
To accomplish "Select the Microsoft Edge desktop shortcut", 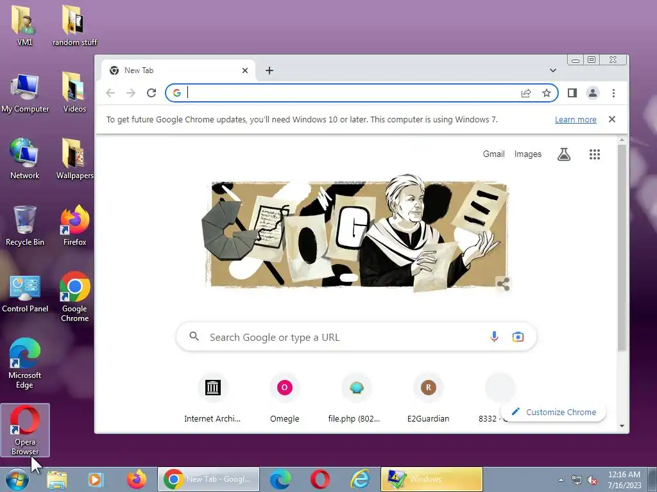I will pos(25,363).
